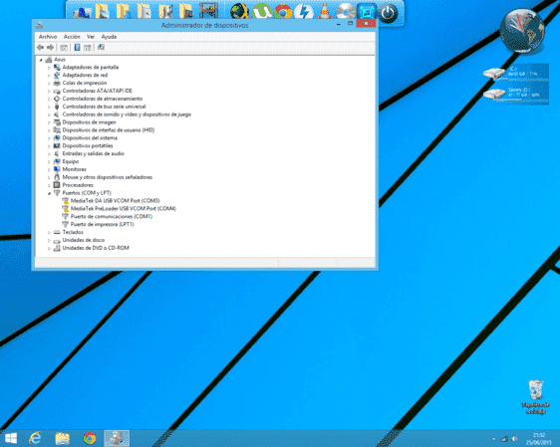Launch uTorrent from the top dock

click(261, 11)
